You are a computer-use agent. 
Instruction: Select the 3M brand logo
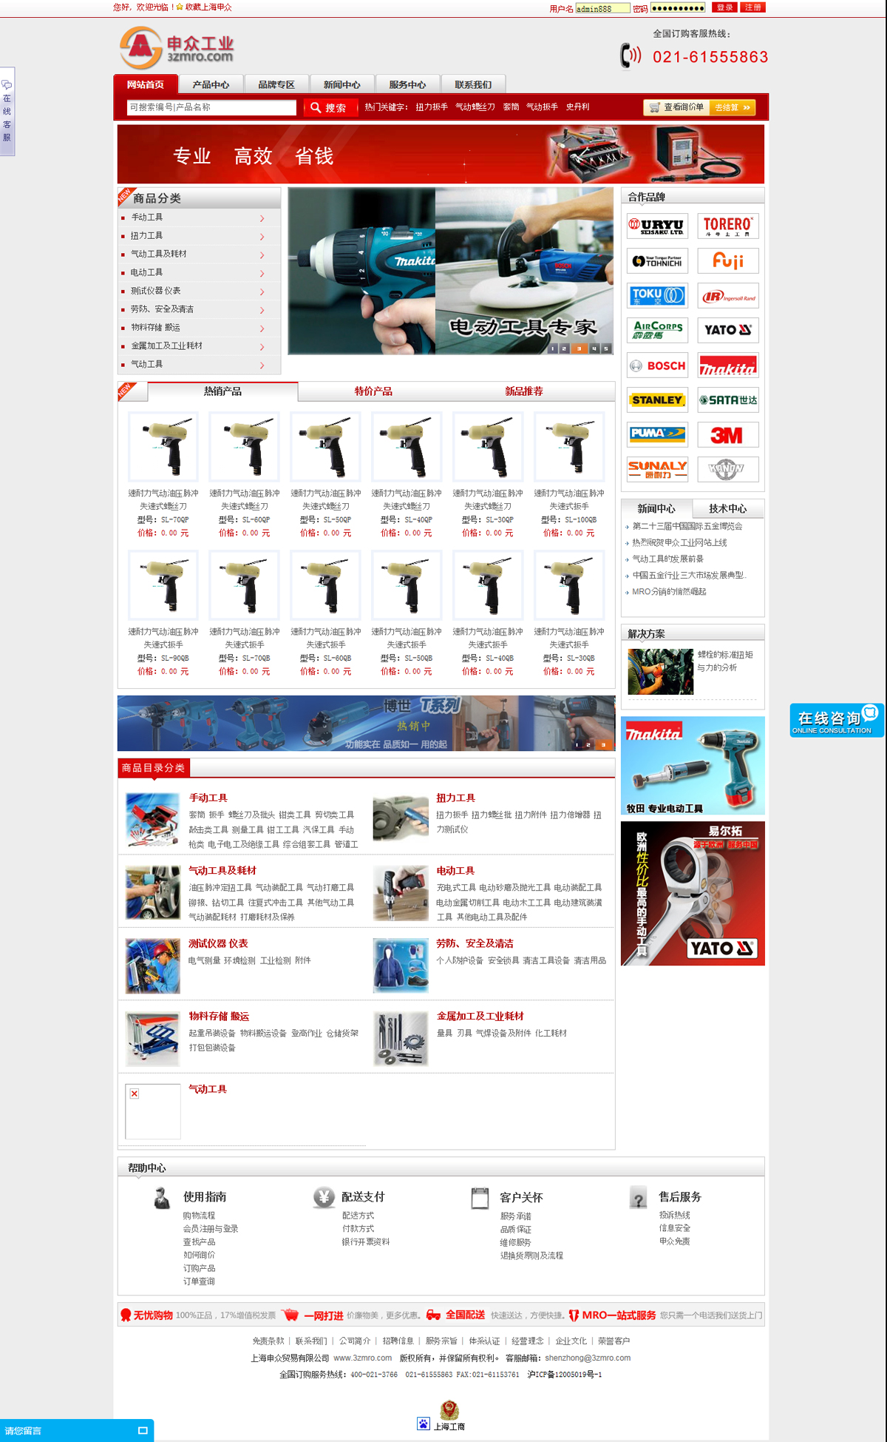[x=727, y=436]
